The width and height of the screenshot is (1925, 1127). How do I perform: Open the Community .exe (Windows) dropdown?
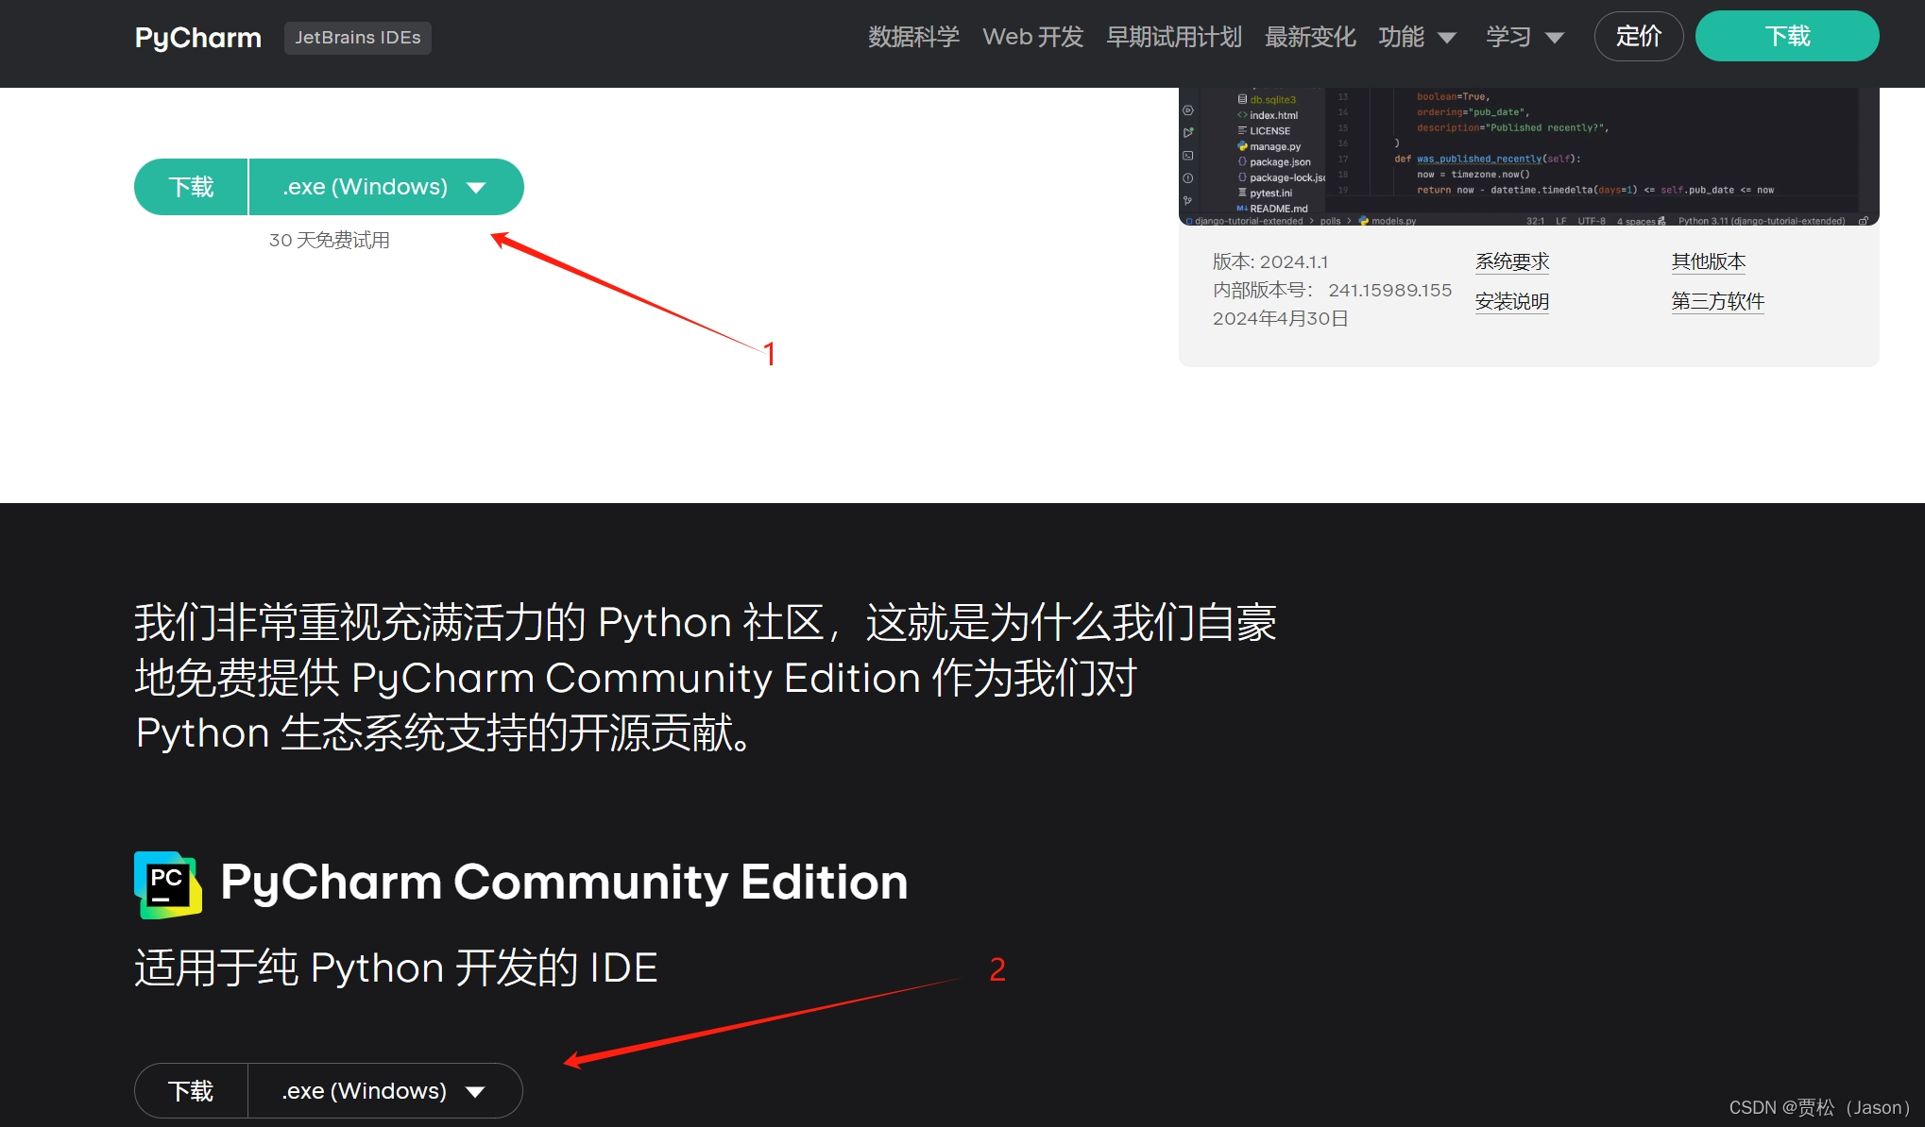pyautogui.click(x=384, y=1091)
